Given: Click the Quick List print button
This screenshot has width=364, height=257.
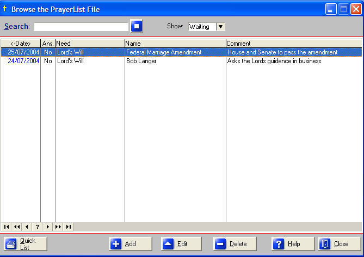Looking at the screenshot, I should 26,244.
